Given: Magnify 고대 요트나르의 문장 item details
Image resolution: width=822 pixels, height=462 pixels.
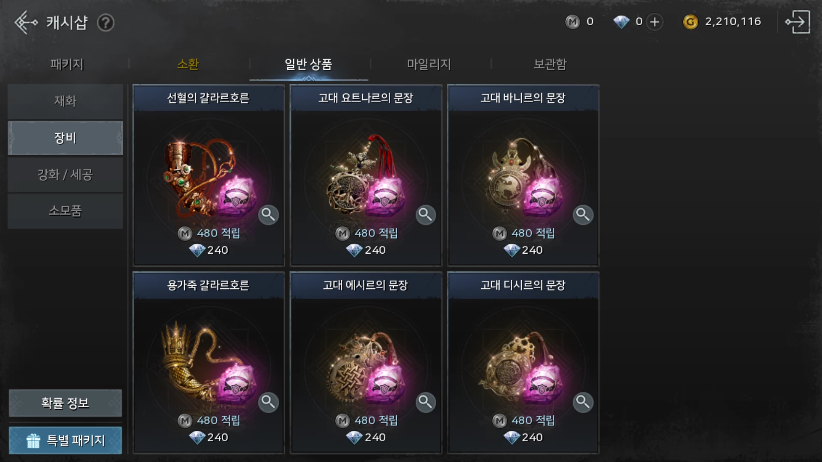Looking at the screenshot, I should tap(426, 214).
